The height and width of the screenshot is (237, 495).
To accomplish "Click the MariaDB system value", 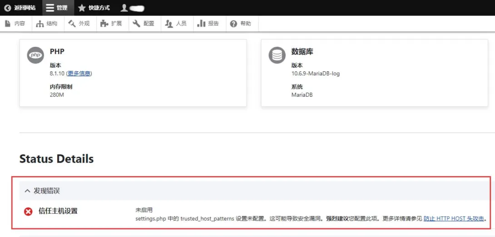I will coord(302,95).
